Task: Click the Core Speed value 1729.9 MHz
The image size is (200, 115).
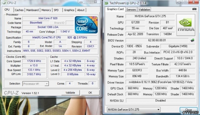Action: point(34,61)
